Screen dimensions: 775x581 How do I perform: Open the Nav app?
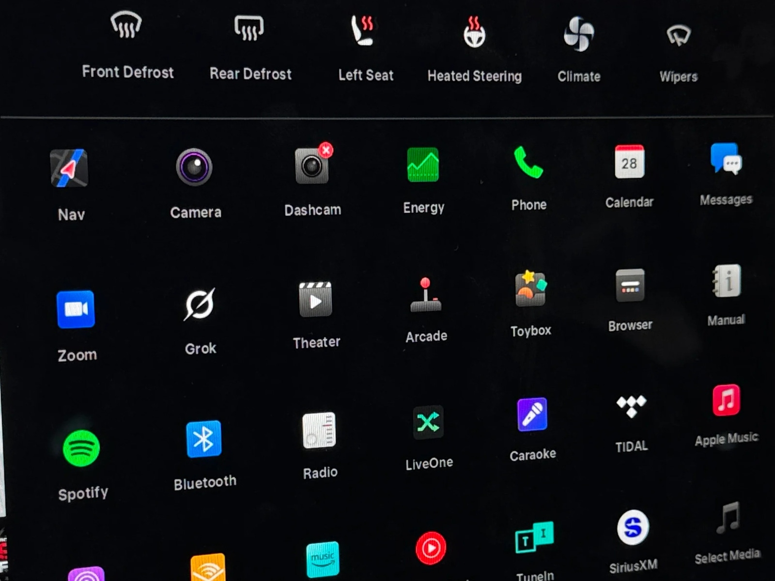pos(69,168)
